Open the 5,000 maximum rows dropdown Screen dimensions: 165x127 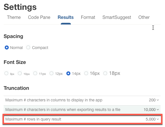pos(152,119)
